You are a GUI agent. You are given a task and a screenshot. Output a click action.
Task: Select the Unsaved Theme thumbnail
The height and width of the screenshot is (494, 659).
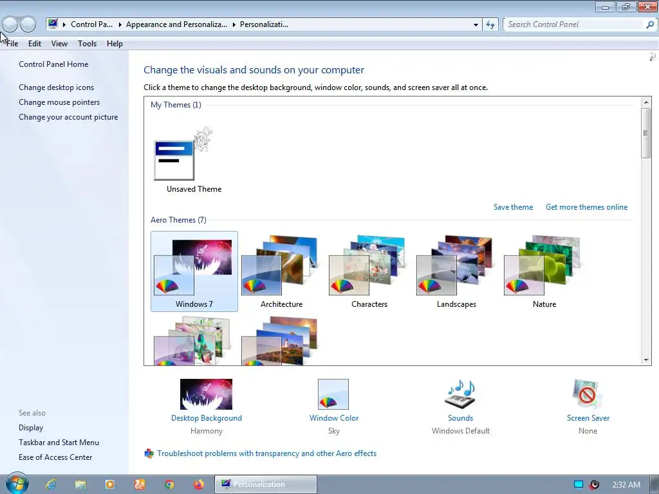(x=183, y=154)
